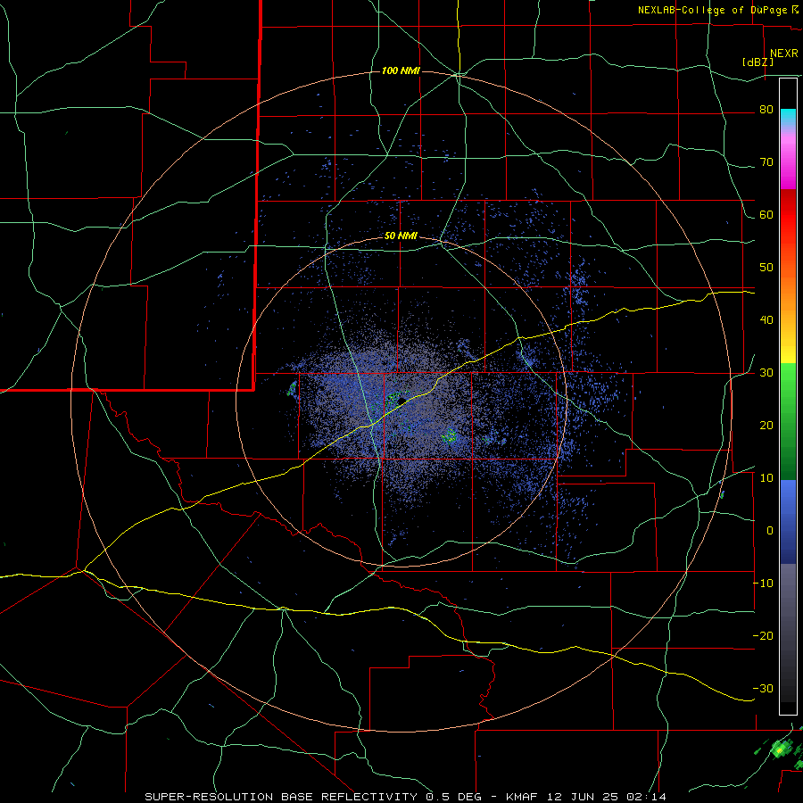803x803 pixels.
Task: Click the 0 value on dBZ scale
Action: click(x=770, y=531)
